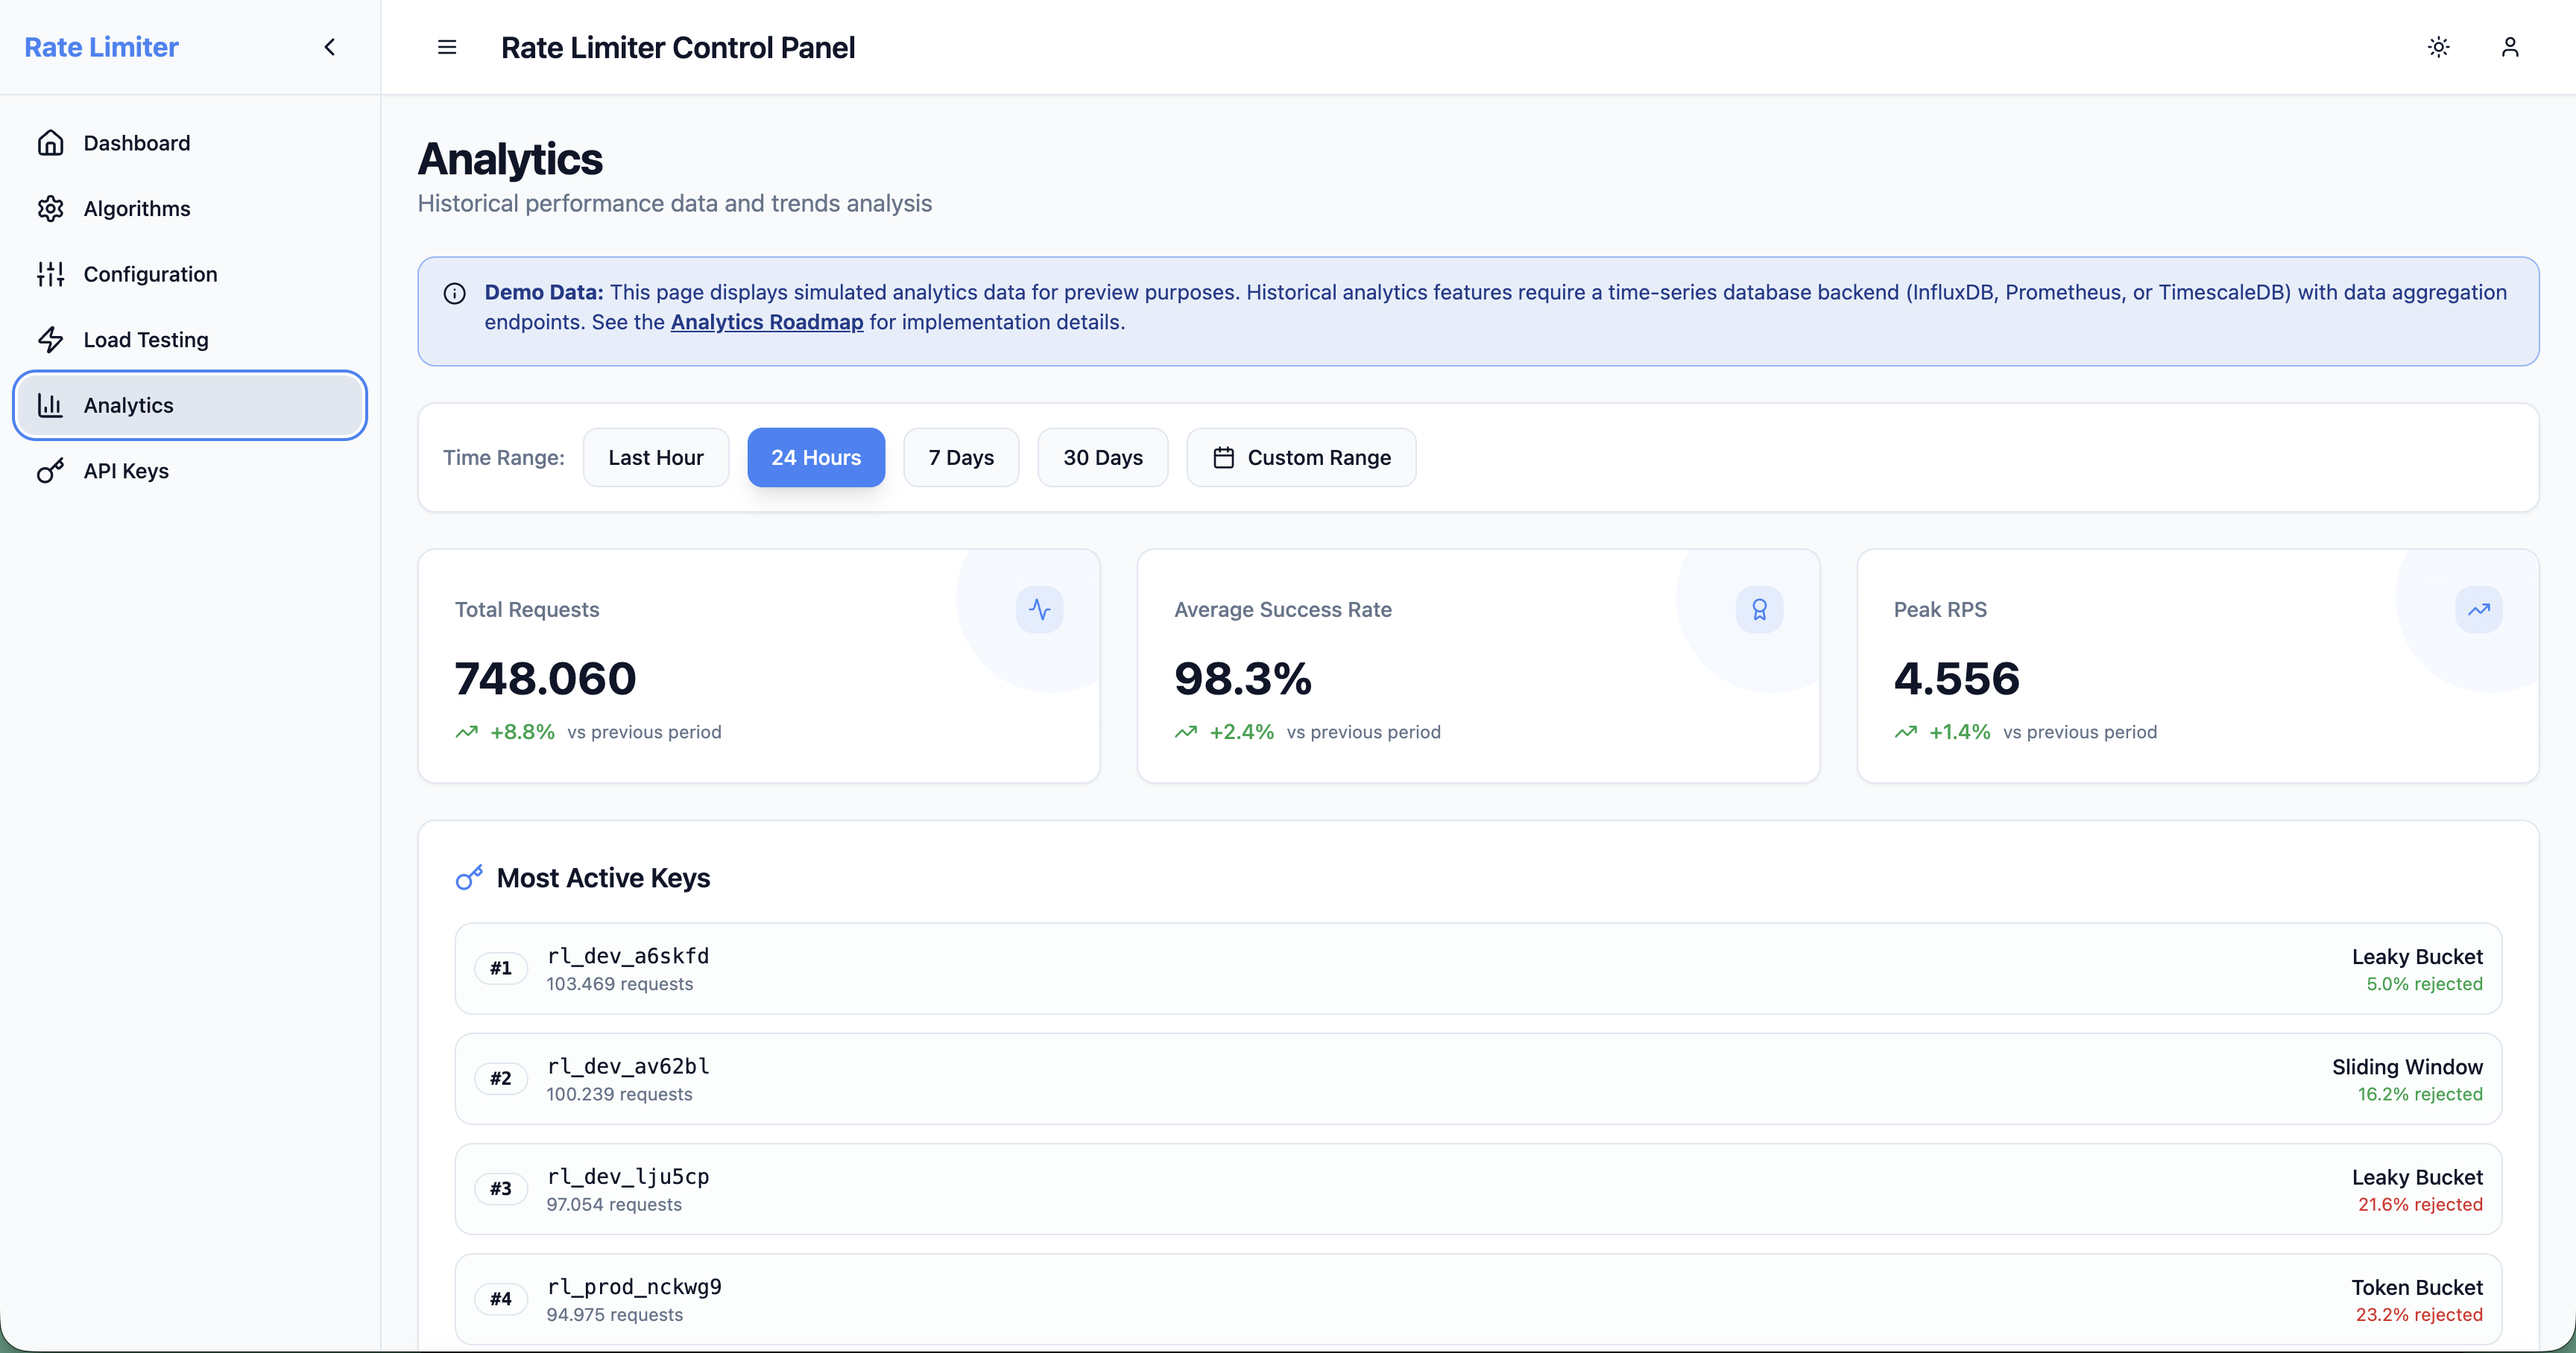Click the API Keys key icon
This screenshot has width=2576, height=1353.
coord(51,471)
